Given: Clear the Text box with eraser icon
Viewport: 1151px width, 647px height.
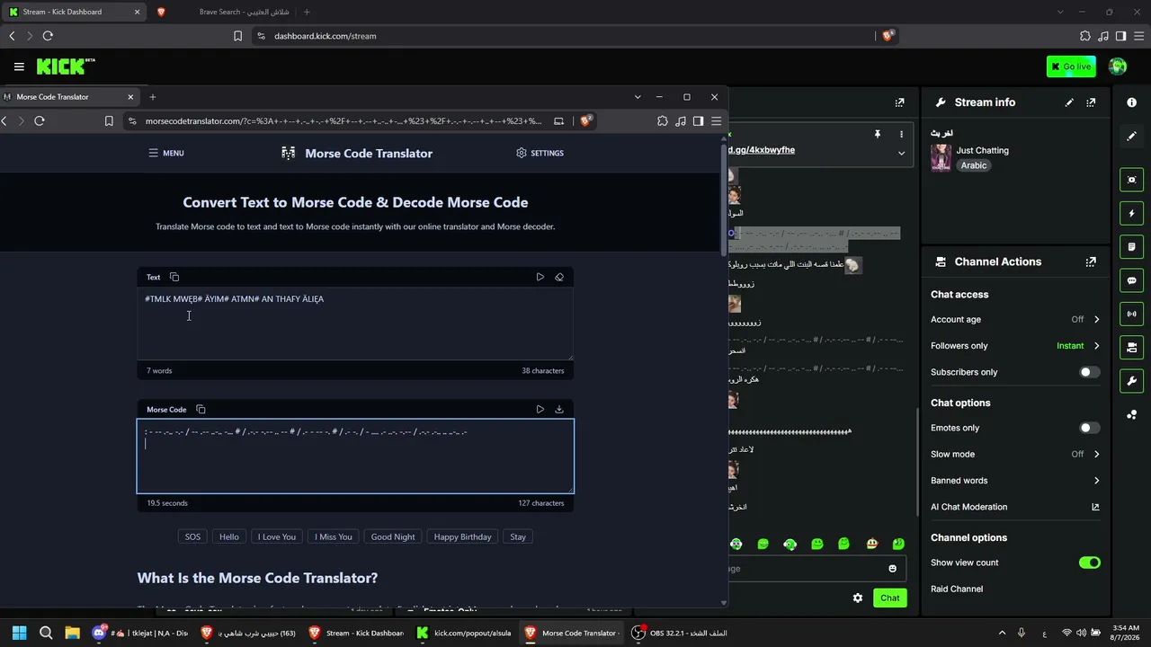Looking at the screenshot, I should pyautogui.click(x=559, y=277).
